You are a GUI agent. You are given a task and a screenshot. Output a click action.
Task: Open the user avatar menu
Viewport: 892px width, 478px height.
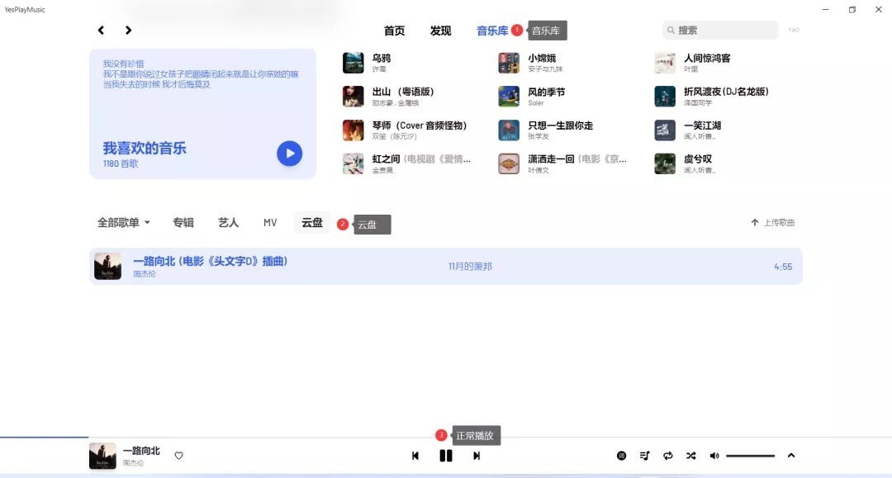(795, 30)
